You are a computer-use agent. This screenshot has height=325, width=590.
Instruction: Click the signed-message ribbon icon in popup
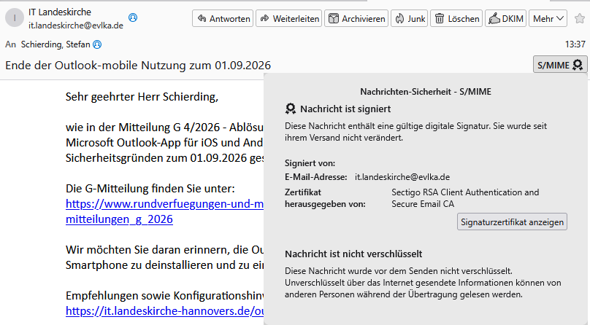291,109
